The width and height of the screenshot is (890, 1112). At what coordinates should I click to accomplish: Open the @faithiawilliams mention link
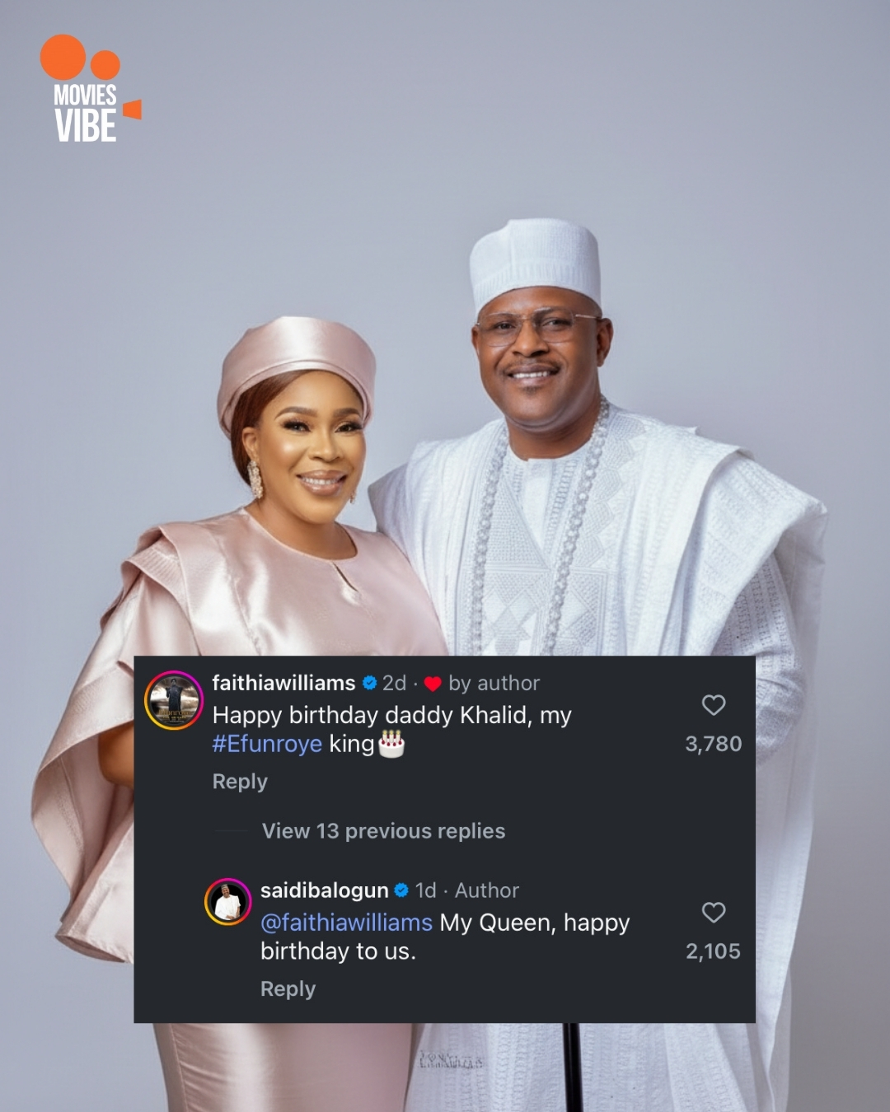tap(346, 923)
